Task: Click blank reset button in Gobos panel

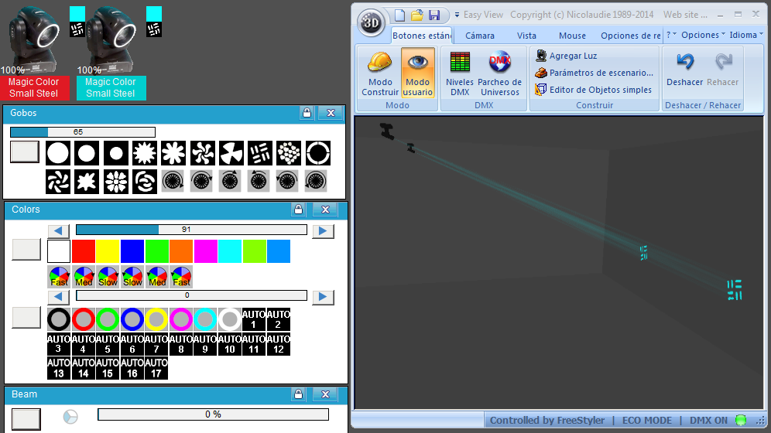Action: tap(25, 152)
